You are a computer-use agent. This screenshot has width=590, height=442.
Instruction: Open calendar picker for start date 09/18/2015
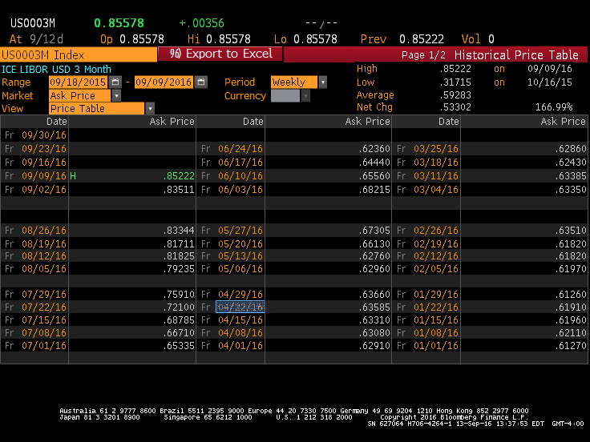pos(115,82)
